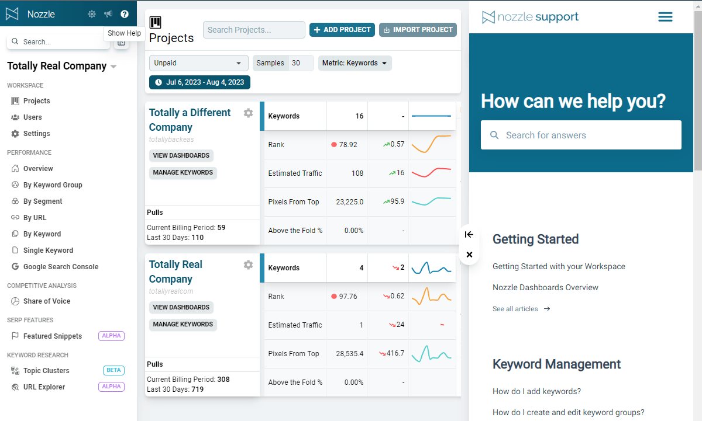Open URL Explorer
The width and height of the screenshot is (702, 421).
[x=44, y=387]
